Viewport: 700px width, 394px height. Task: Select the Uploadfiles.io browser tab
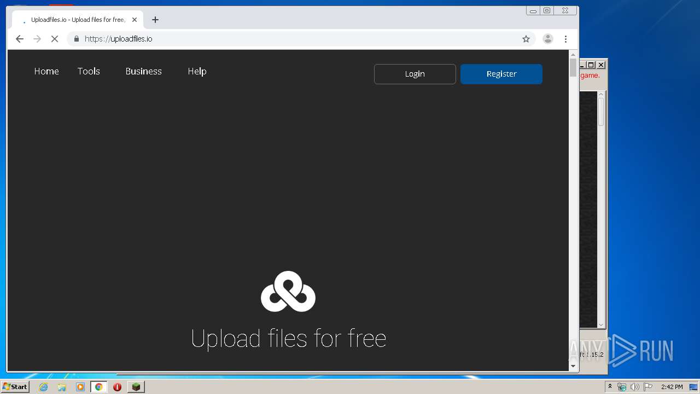[x=78, y=20]
